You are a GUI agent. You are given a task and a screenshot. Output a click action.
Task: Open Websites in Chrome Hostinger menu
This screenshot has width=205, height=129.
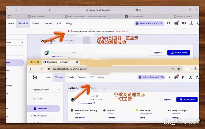click(59, 77)
